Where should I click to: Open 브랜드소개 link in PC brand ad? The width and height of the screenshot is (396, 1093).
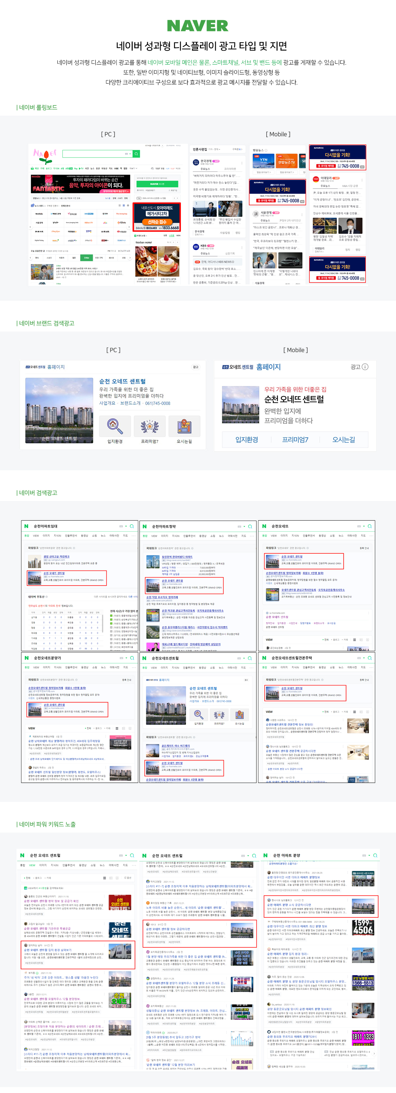click(x=130, y=403)
